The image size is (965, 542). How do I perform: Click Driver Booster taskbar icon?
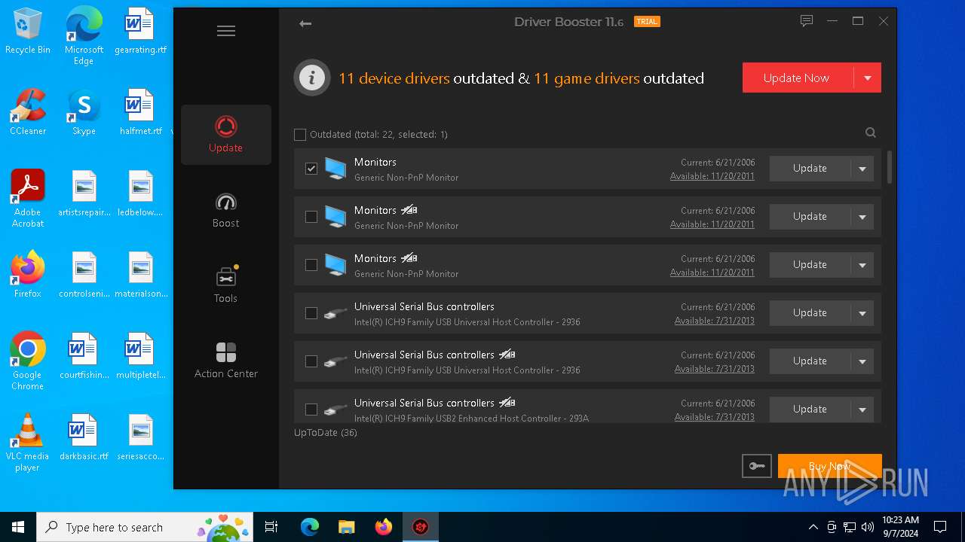tap(420, 527)
